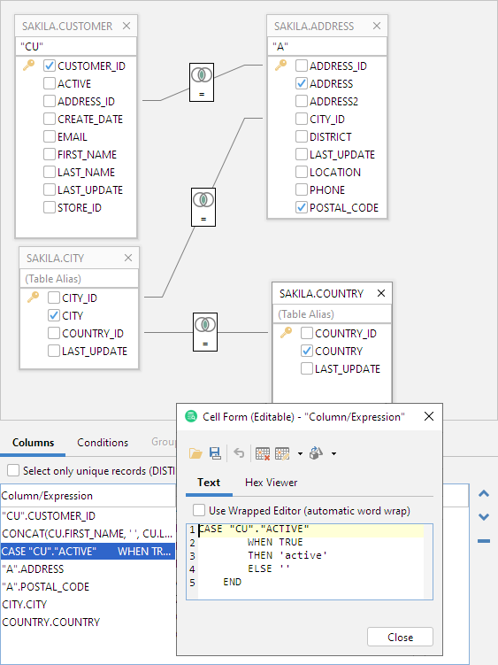This screenshot has height=665, width=498.
Task: Check COUNTRY_ID column in CITY table
Action: pos(54,333)
